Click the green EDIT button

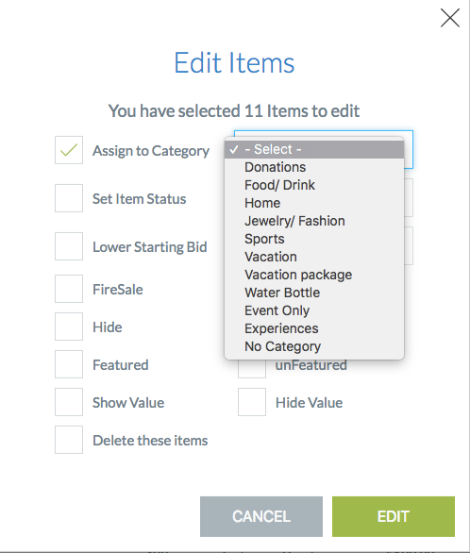click(x=394, y=517)
